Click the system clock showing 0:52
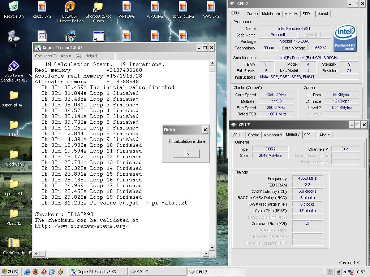This screenshot has width=370, height=277. pos(361,272)
